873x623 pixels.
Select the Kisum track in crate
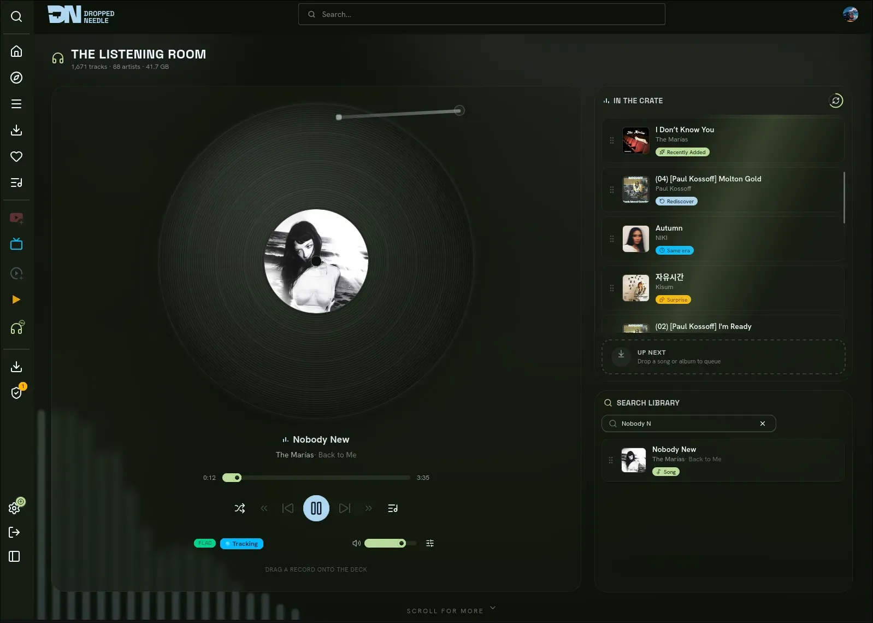coord(723,287)
